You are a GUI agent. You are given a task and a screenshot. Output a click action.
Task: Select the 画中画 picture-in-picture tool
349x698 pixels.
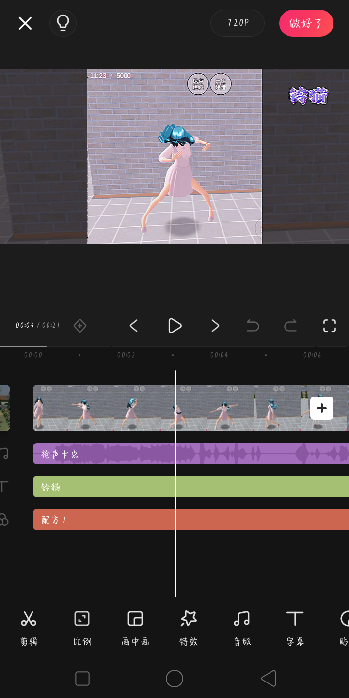pos(135,628)
